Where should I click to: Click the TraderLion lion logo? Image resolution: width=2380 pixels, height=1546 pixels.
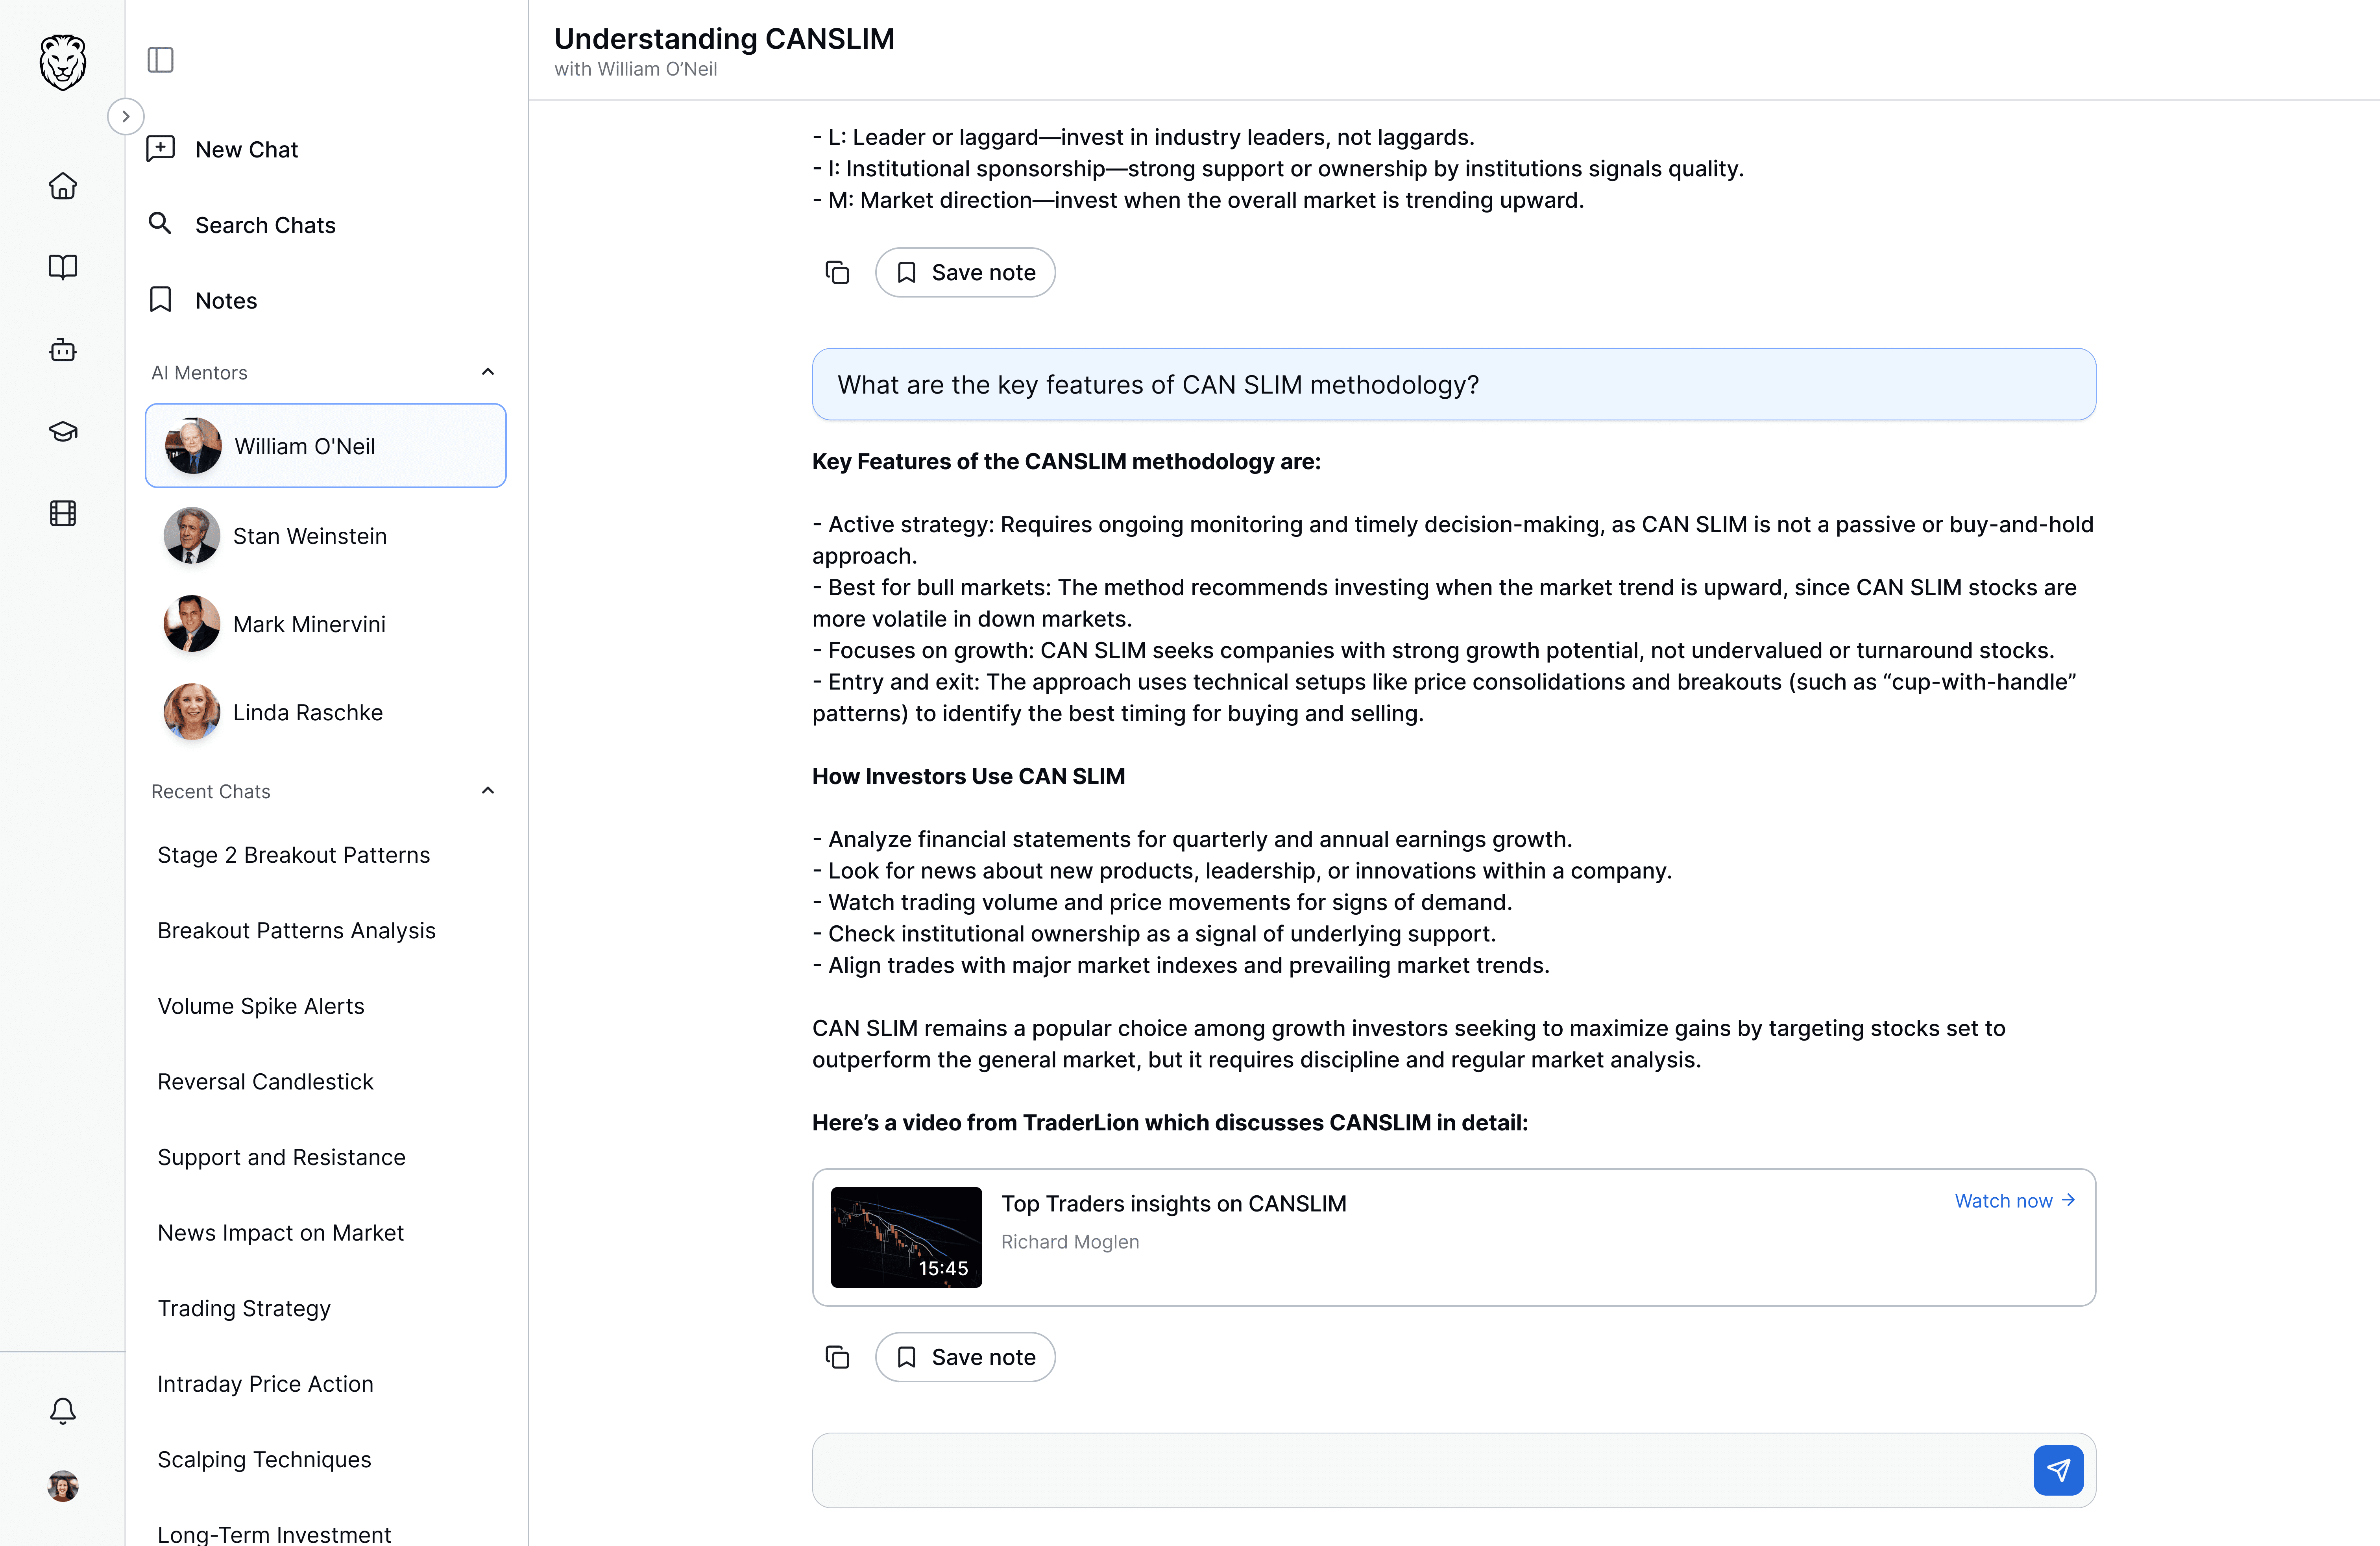point(62,62)
